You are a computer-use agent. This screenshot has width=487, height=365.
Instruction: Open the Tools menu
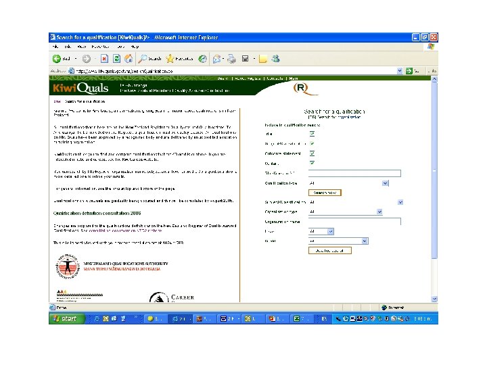point(121,47)
